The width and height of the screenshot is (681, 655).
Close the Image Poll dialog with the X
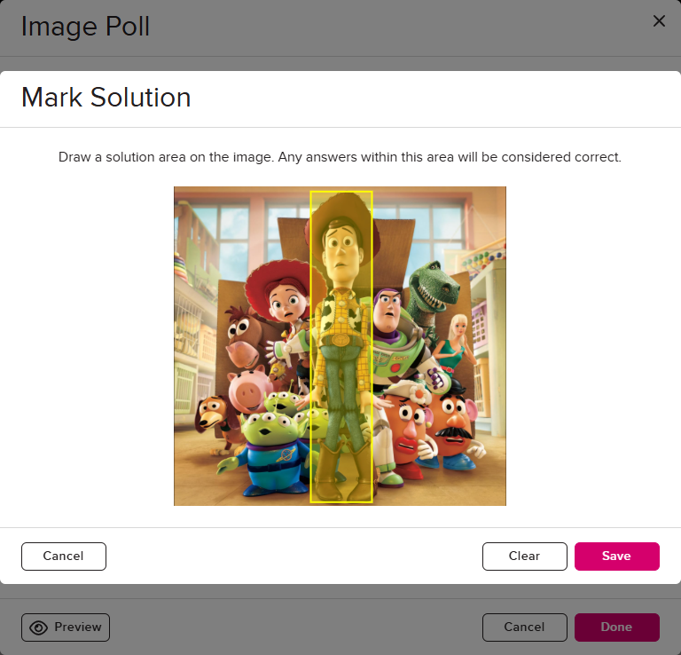tap(659, 21)
